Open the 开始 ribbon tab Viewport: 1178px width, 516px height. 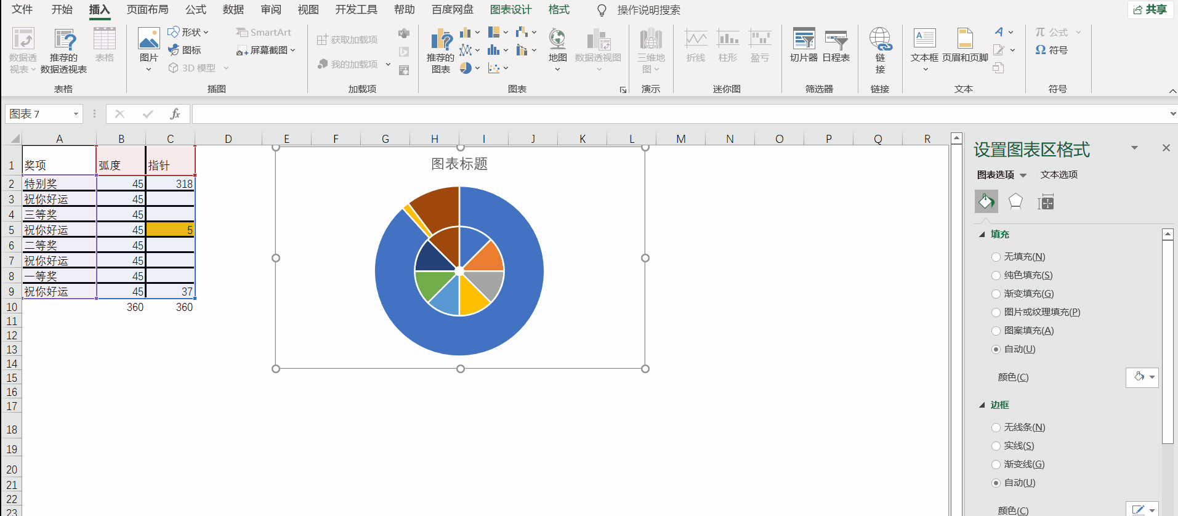tap(62, 10)
